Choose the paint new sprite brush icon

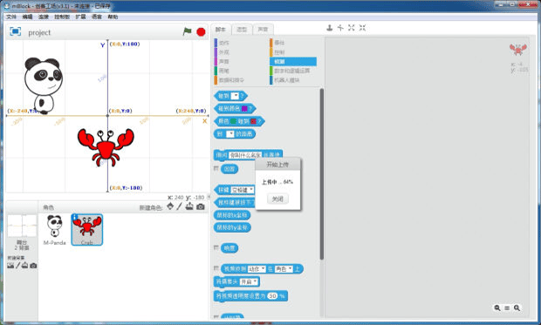click(x=179, y=207)
